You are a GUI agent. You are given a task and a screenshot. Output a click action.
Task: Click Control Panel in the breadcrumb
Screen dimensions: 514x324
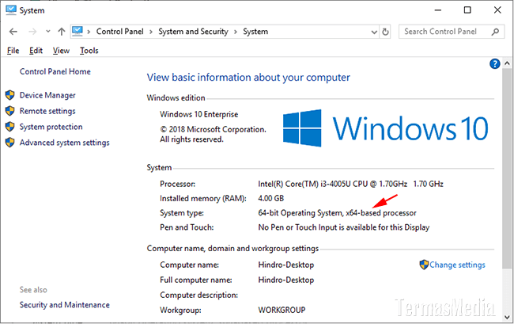pyautogui.click(x=119, y=32)
